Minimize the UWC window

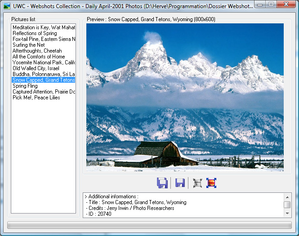(260, 4)
